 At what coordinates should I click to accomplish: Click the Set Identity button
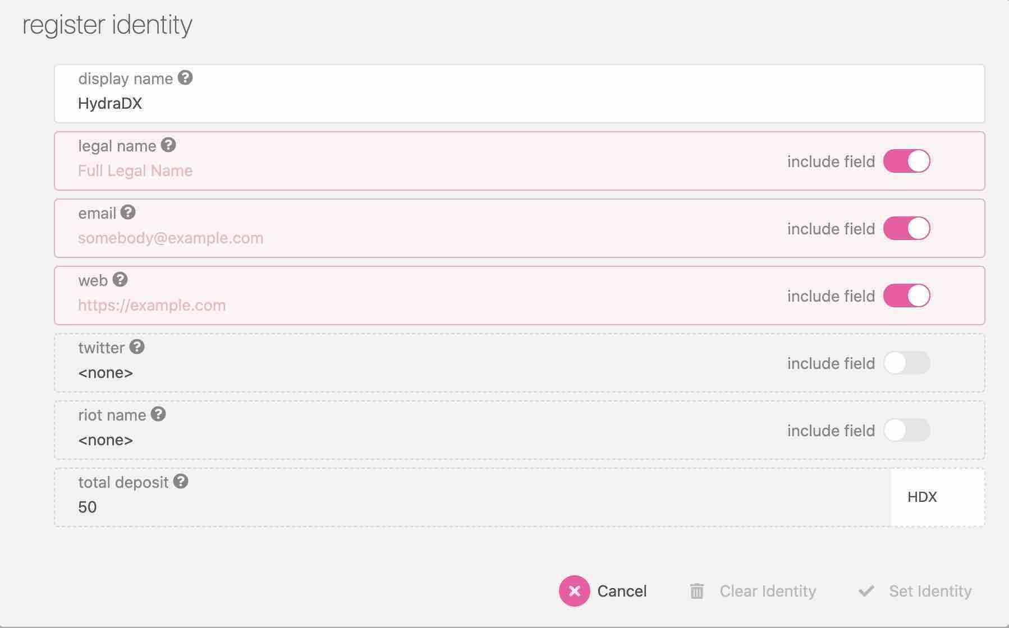(915, 591)
